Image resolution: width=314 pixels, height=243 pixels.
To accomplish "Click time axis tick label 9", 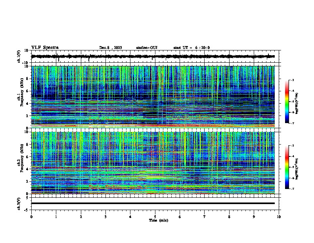I will tap(254, 217).
